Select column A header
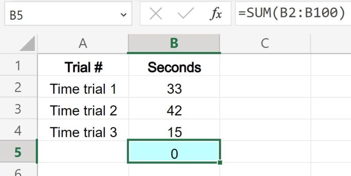 83,44
